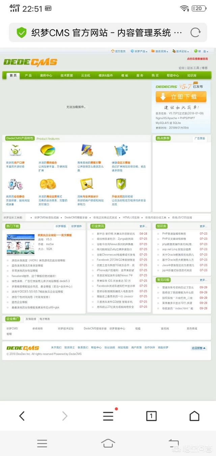Expand the 服务支持 dropdown
This screenshot has width=216, height=456.
point(160,51)
